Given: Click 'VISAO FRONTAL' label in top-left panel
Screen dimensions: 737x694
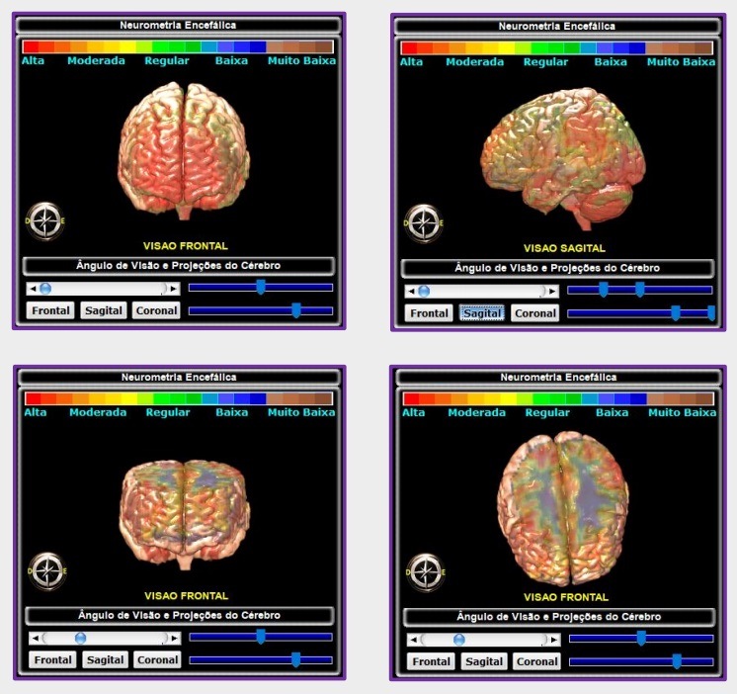Looking at the screenshot, I should point(185,246).
